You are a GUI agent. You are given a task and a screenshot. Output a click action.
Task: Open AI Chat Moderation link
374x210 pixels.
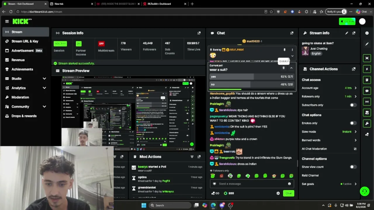point(314,149)
